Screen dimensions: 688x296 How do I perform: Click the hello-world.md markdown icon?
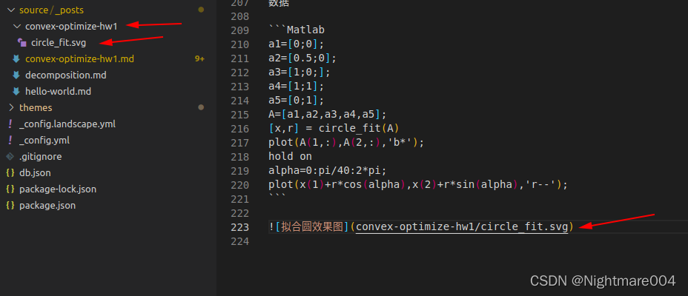(x=16, y=92)
